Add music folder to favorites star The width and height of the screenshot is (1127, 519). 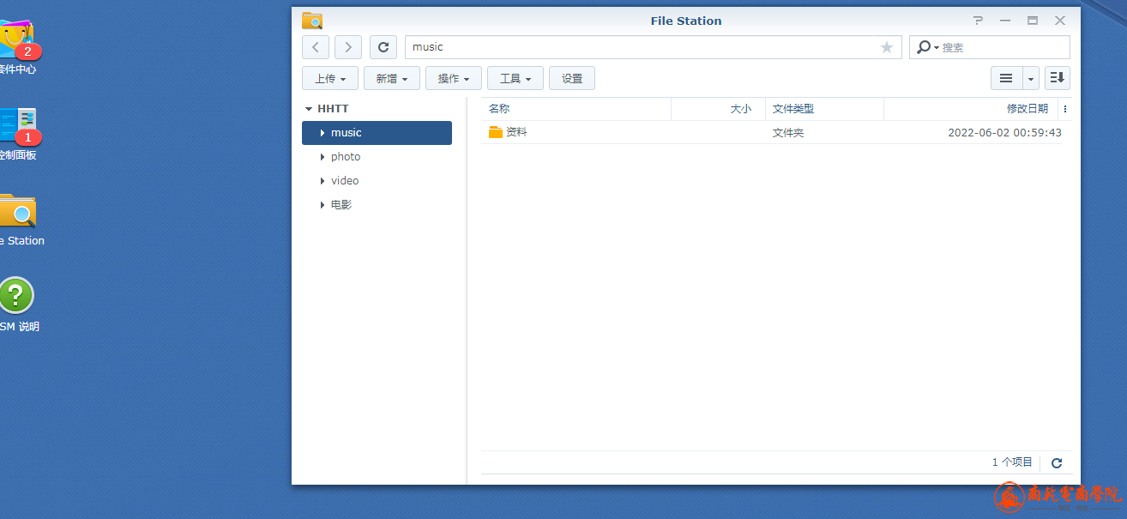[887, 47]
